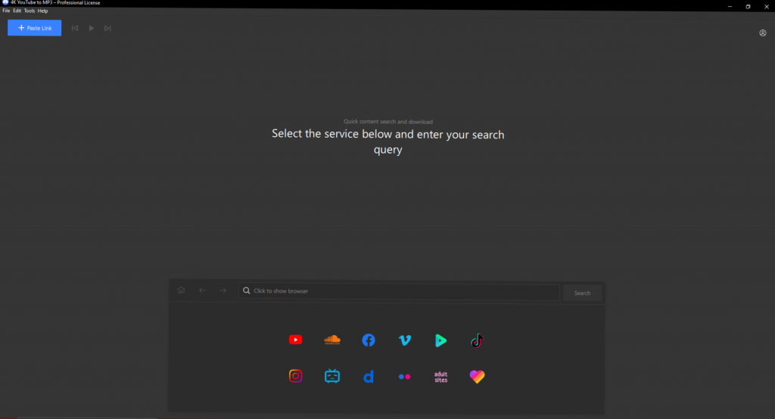This screenshot has width=775, height=419.
Task: Minimize the application window
Action: pos(730,6)
